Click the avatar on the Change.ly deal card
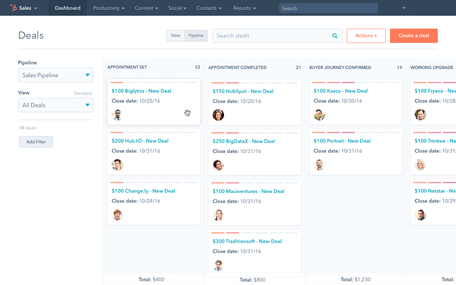The height and width of the screenshot is (285, 456). [x=117, y=214]
